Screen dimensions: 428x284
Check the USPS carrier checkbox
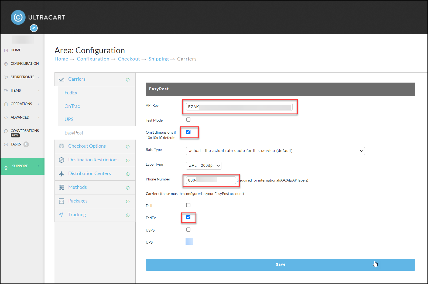pos(188,230)
